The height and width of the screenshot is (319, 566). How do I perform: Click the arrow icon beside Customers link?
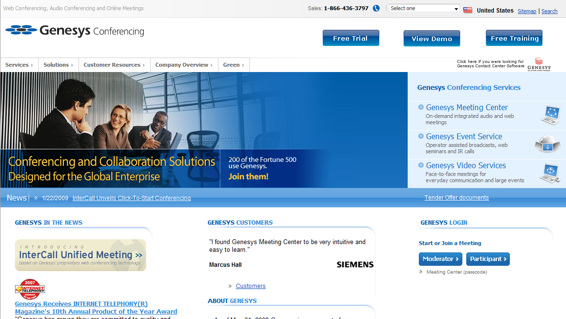[230, 286]
